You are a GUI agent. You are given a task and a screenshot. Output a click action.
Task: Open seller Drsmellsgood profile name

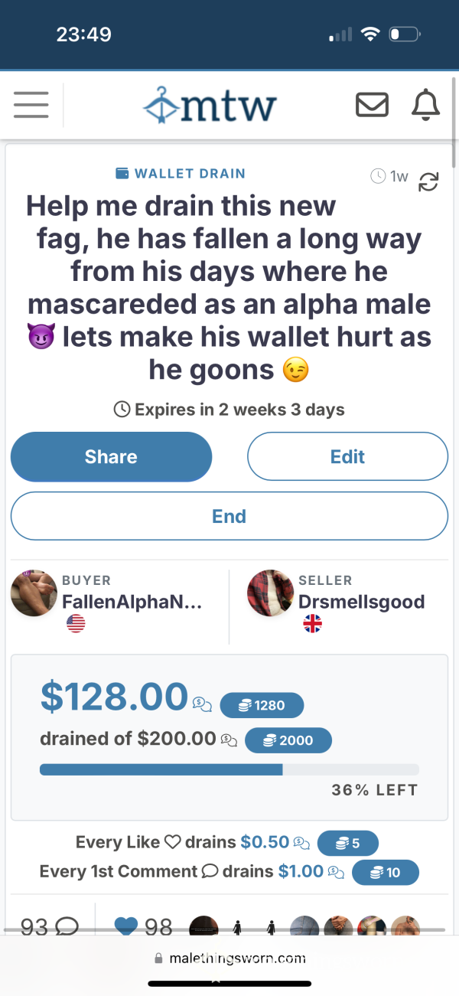(362, 602)
